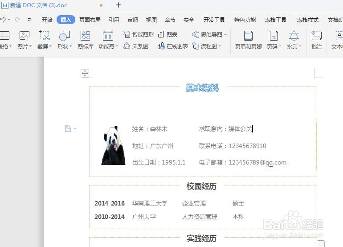The height and width of the screenshot is (247, 343).
Task: Expand the 水印 dropdown arrow
Action: tap(300, 46)
